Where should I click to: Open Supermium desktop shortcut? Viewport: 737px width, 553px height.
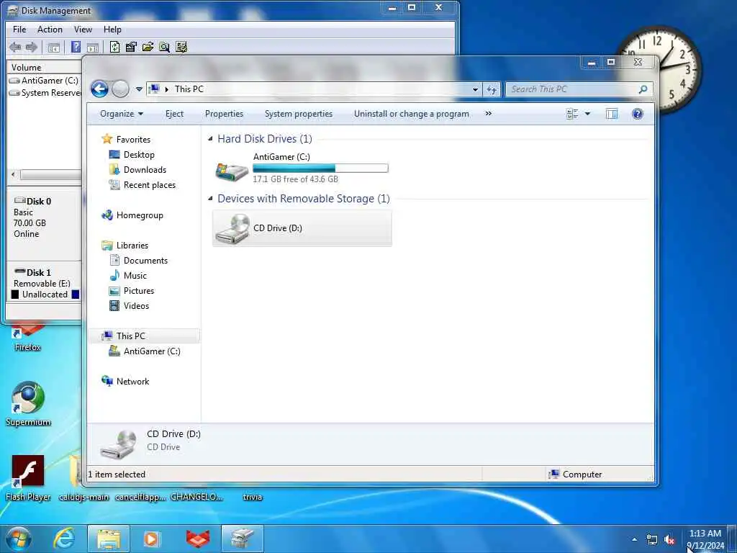[x=28, y=403]
